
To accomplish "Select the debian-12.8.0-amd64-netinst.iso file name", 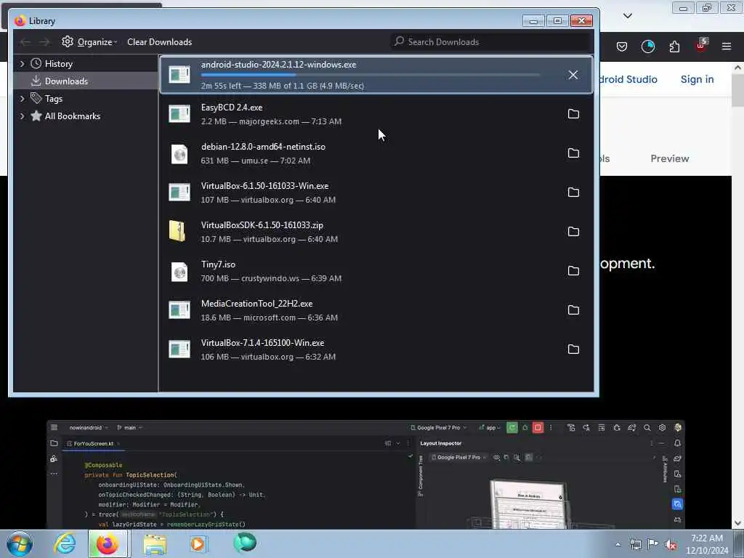I will pyautogui.click(x=263, y=147).
